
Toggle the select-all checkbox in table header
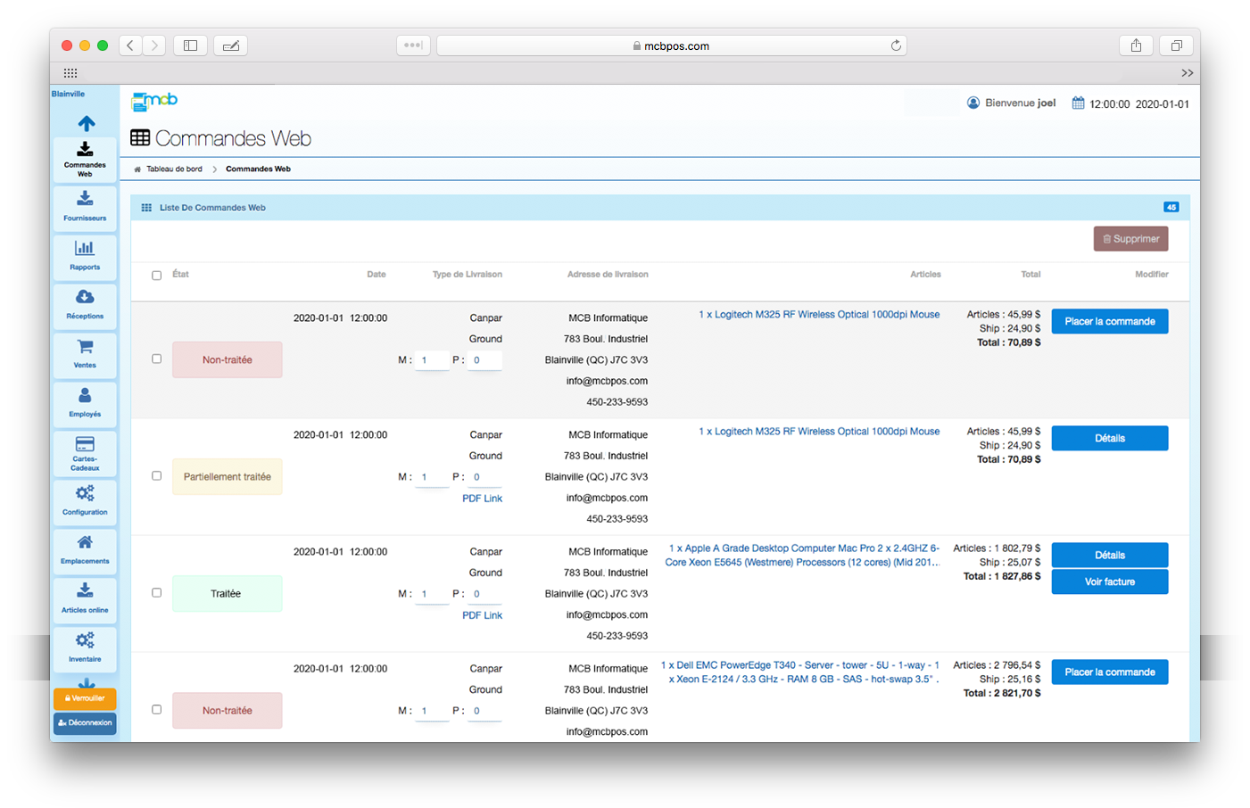pos(156,276)
